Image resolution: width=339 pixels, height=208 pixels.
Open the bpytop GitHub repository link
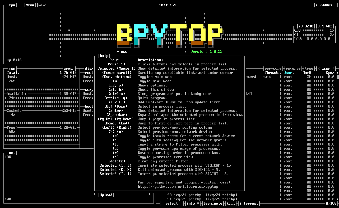[178, 186]
